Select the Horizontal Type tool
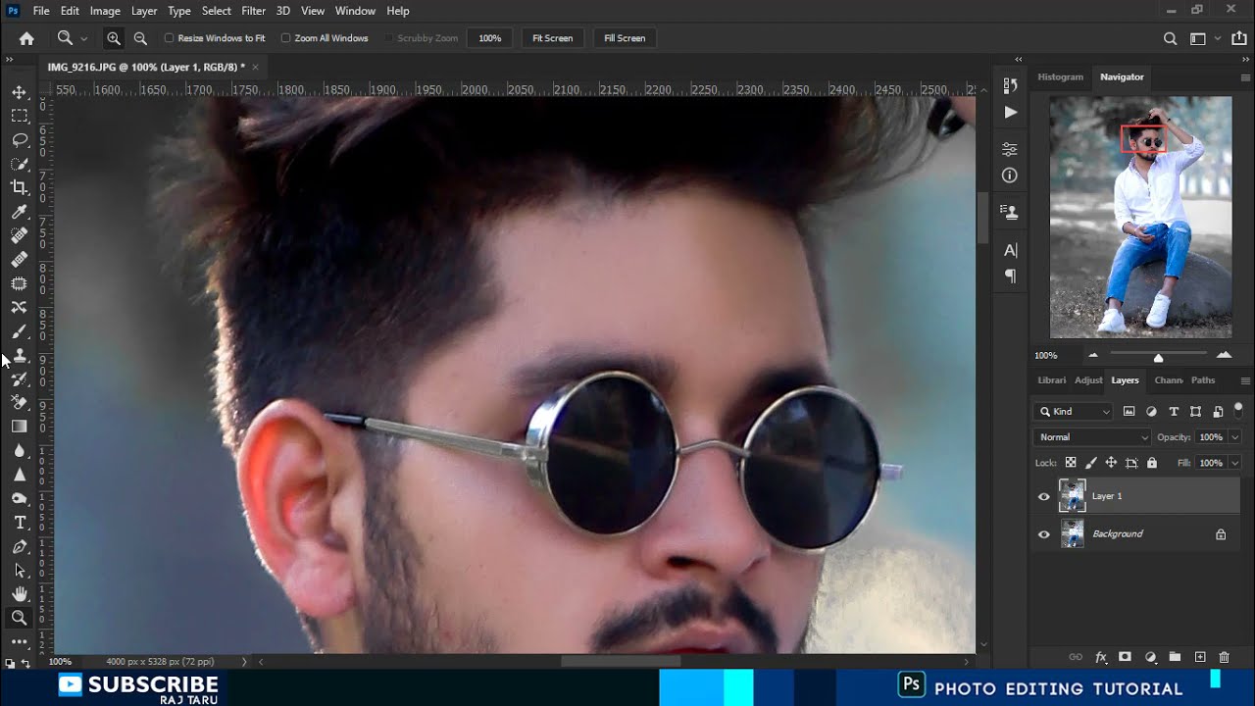The image size is (1255, 706). tap(19, 523)
